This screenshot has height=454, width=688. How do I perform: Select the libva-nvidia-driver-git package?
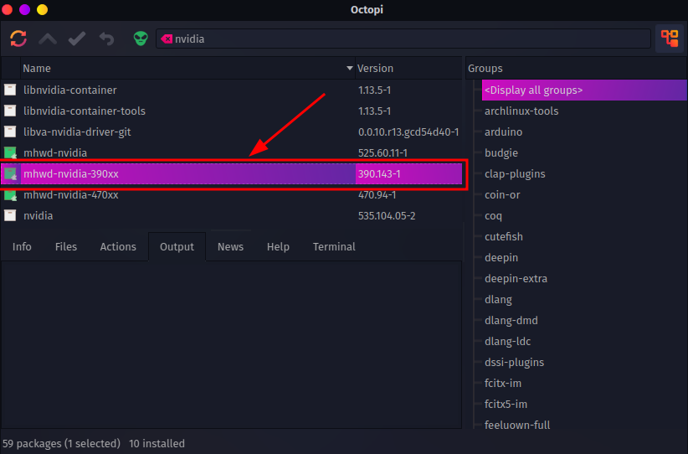coord(77,132)
